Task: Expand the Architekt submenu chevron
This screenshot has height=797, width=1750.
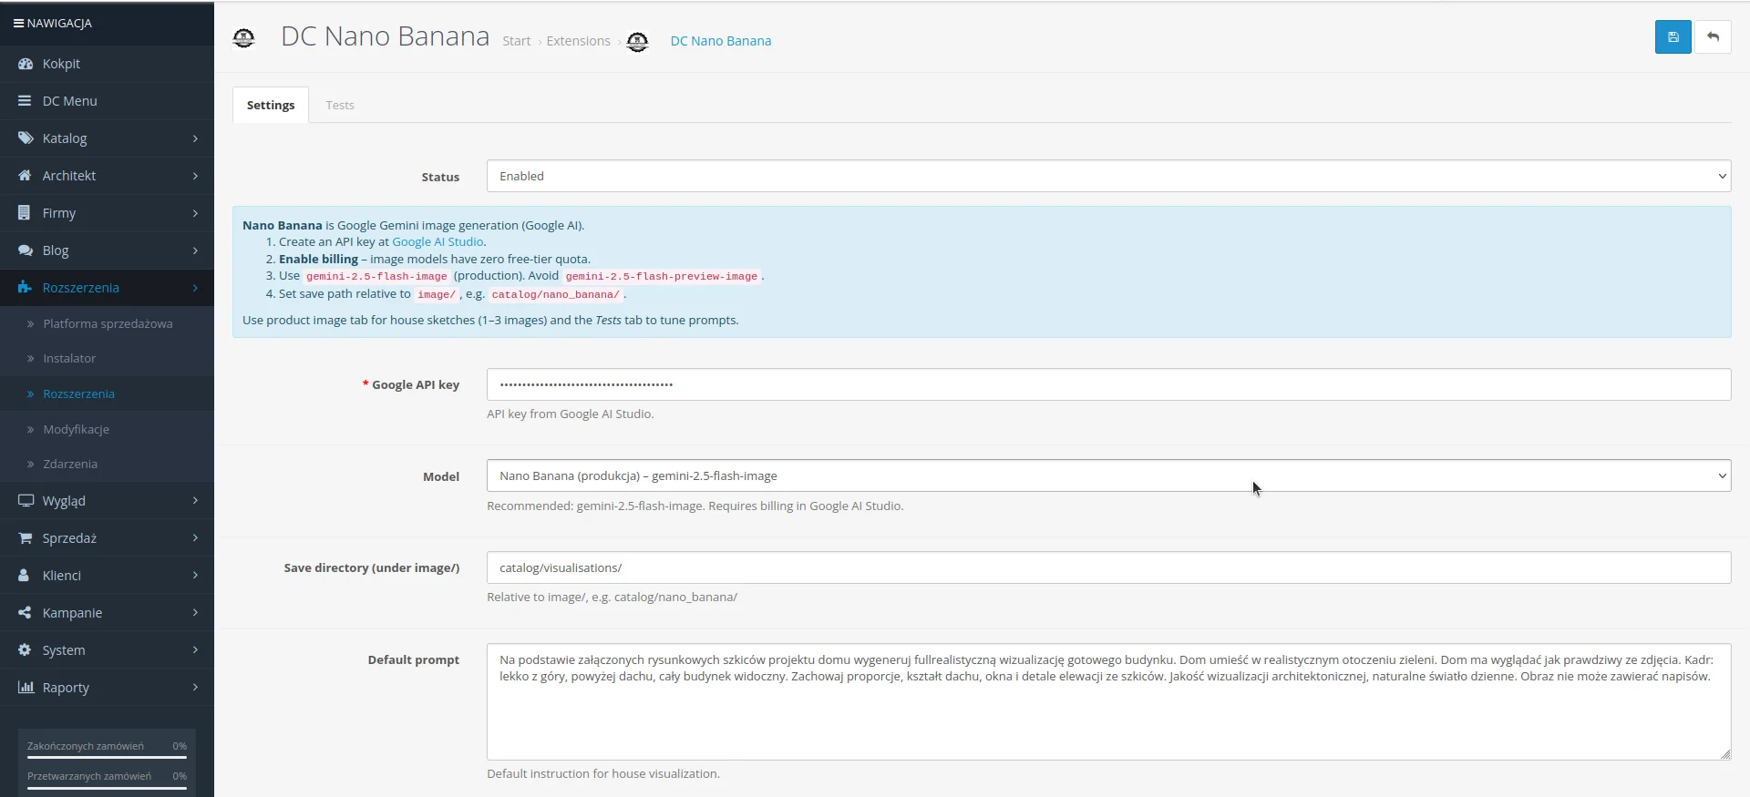Action: (195, 176)
